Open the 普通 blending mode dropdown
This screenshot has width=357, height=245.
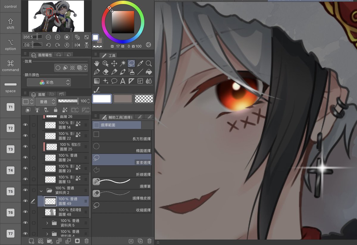tap(46, 101)
